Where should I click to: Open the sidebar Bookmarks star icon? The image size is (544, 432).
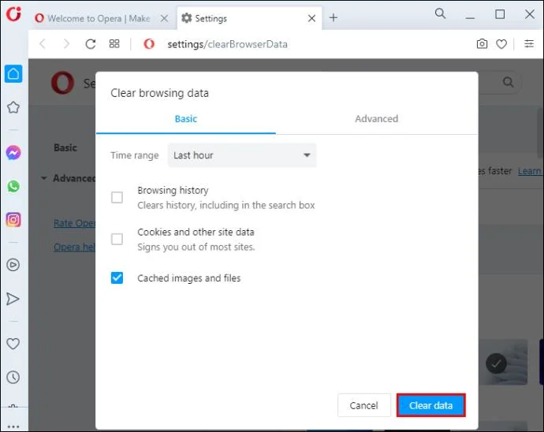[x=13, y=107]
